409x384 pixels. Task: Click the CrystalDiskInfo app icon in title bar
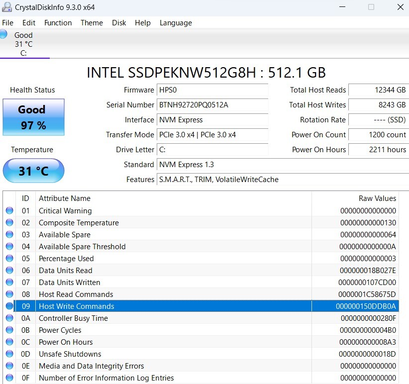point(7,7)
